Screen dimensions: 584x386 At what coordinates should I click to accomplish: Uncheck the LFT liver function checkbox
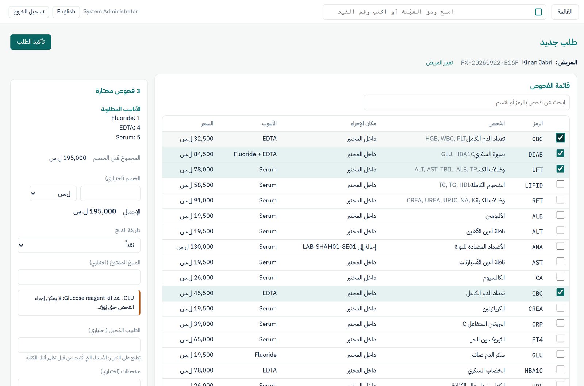(x=560, y=169)
